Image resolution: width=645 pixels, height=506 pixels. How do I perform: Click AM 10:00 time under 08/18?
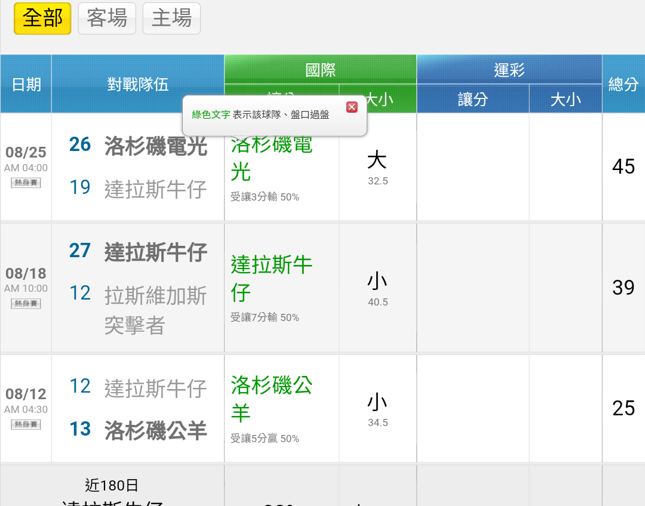(x=26, y=289)
